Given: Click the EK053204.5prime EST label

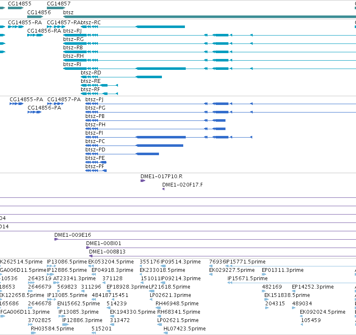Looking at the screenshot, I should (111, 262).
